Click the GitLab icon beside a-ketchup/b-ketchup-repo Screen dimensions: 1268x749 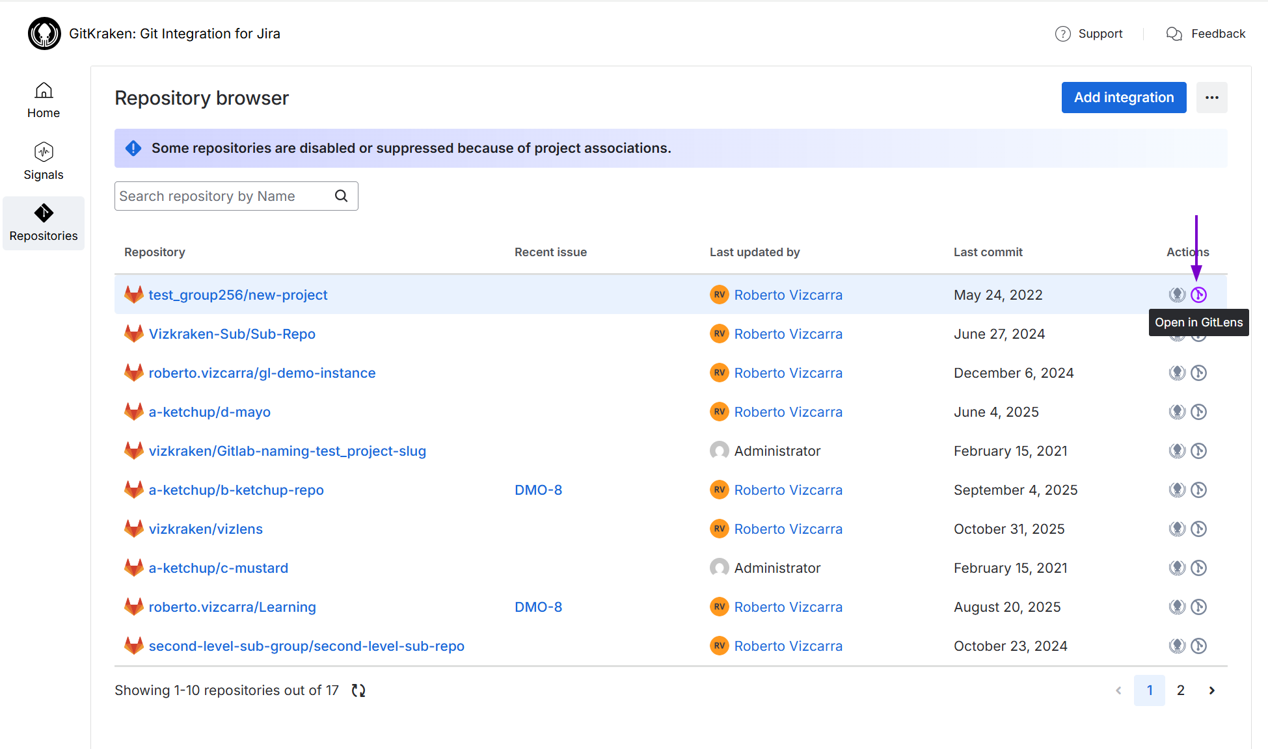[x=133, y=489]
